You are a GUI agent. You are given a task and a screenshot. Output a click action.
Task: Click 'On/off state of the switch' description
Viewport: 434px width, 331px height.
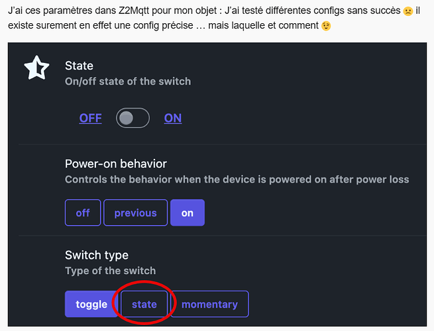point(128,81)
